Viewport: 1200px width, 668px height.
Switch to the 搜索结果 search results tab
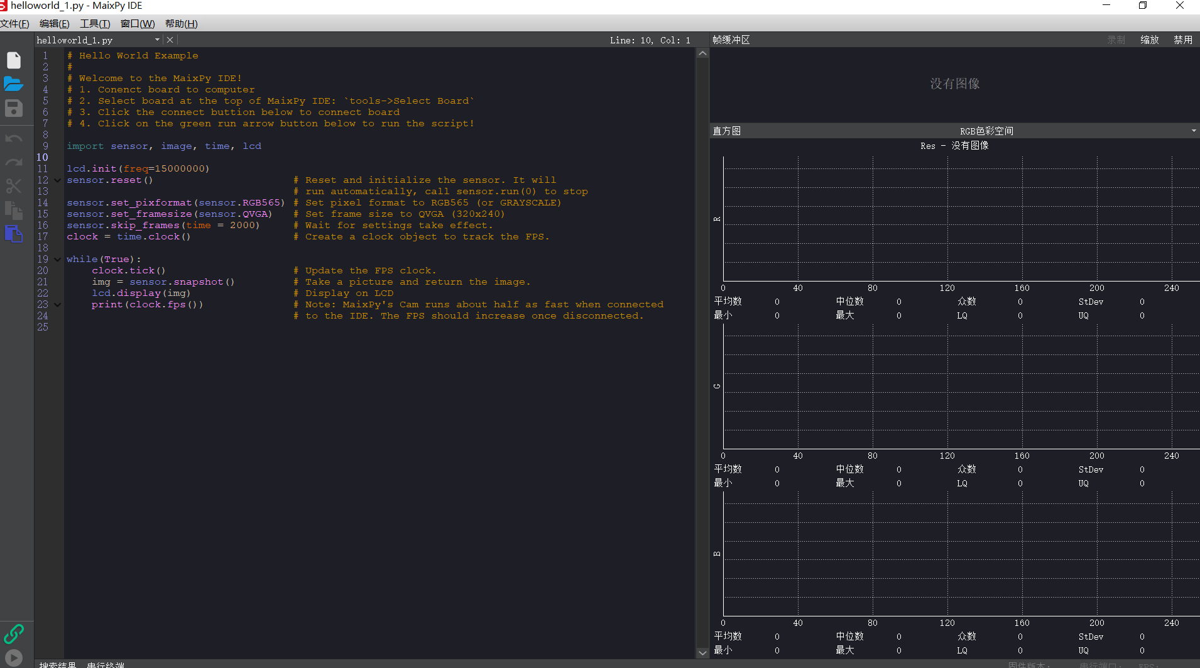58,664
